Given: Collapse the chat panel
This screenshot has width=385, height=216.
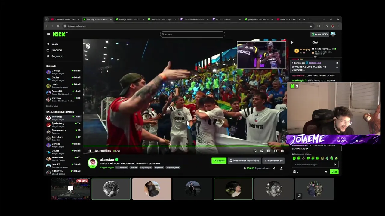Looking at the screenshot, I should pyautogui.click(x=292, y=42).
